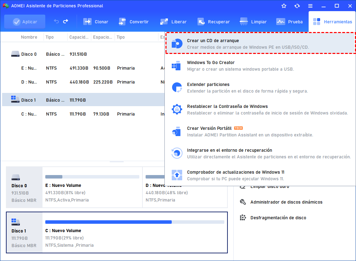The width and height of the screenshot is (356, 261).
Task: Choose Windows To Go Creator
Action: pyautogui.click(x=211, y=63)
